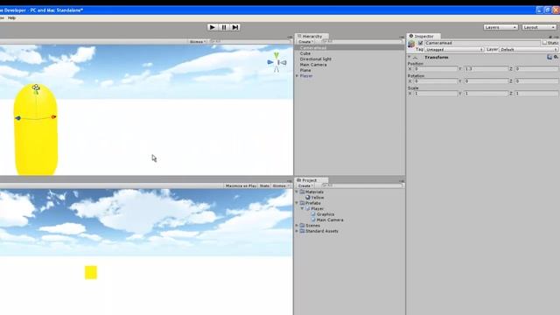Expand the Scenes folder

click(x=297, y=226)
